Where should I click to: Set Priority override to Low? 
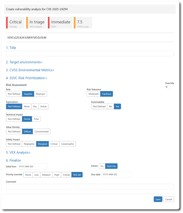tap(36, 175)
